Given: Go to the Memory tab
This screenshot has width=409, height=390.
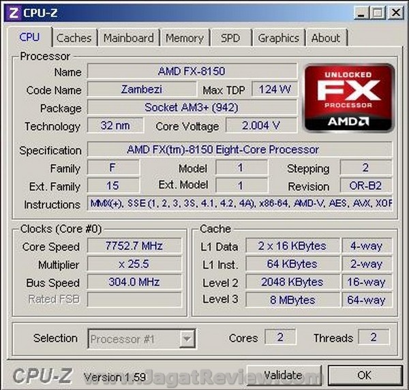Looking at the screenshot, I should point(185,38).
